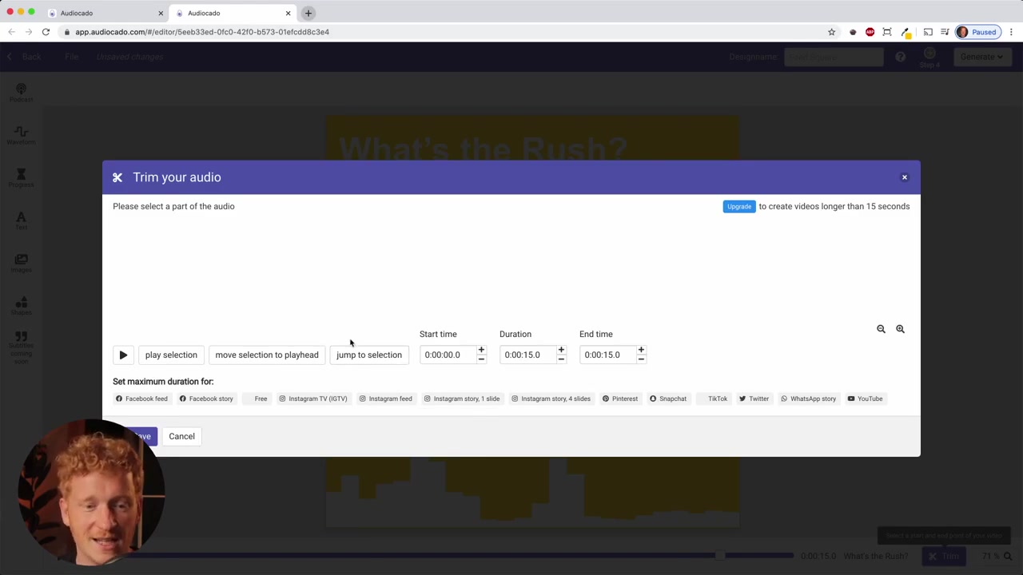Click the Cast icon in toolbar
The width and height of the screenshot is (1023, 575).
coord(928,32)
